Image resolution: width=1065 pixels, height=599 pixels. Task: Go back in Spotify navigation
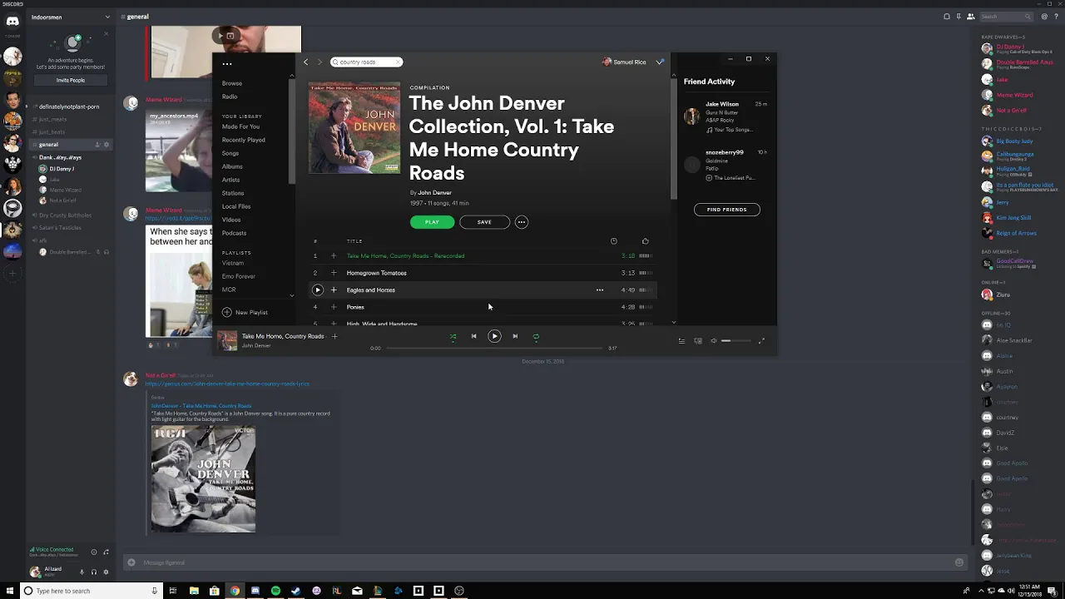point(305,62)
